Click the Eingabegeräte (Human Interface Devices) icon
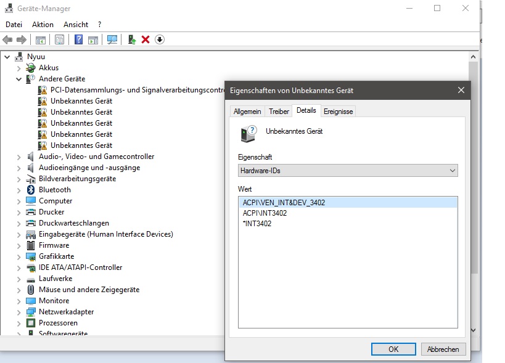 pos(31,234)
